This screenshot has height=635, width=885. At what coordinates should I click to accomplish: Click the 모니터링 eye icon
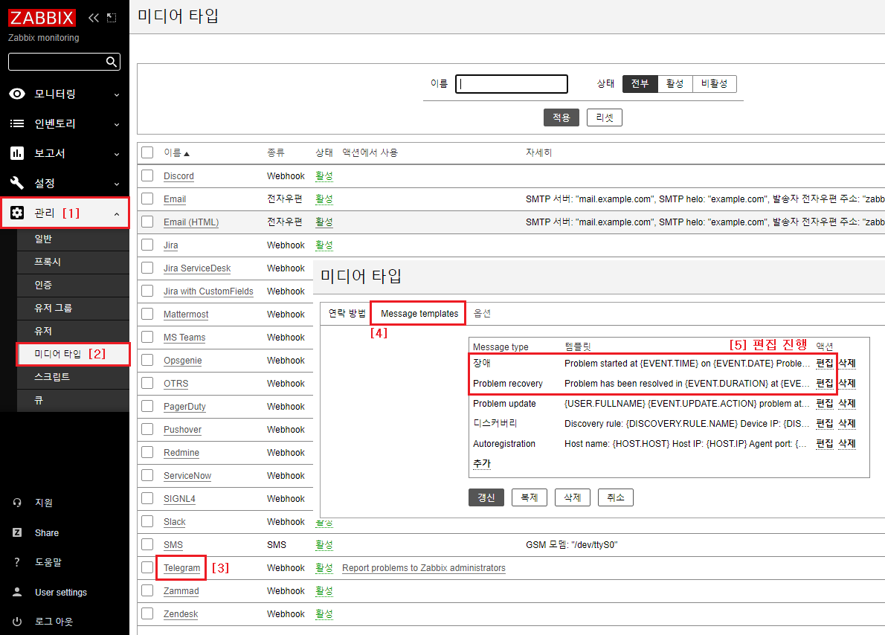coord(17,94)
